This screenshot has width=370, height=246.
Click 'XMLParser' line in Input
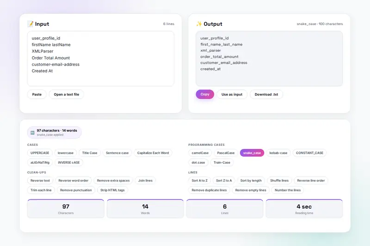(x=43, y=51)
